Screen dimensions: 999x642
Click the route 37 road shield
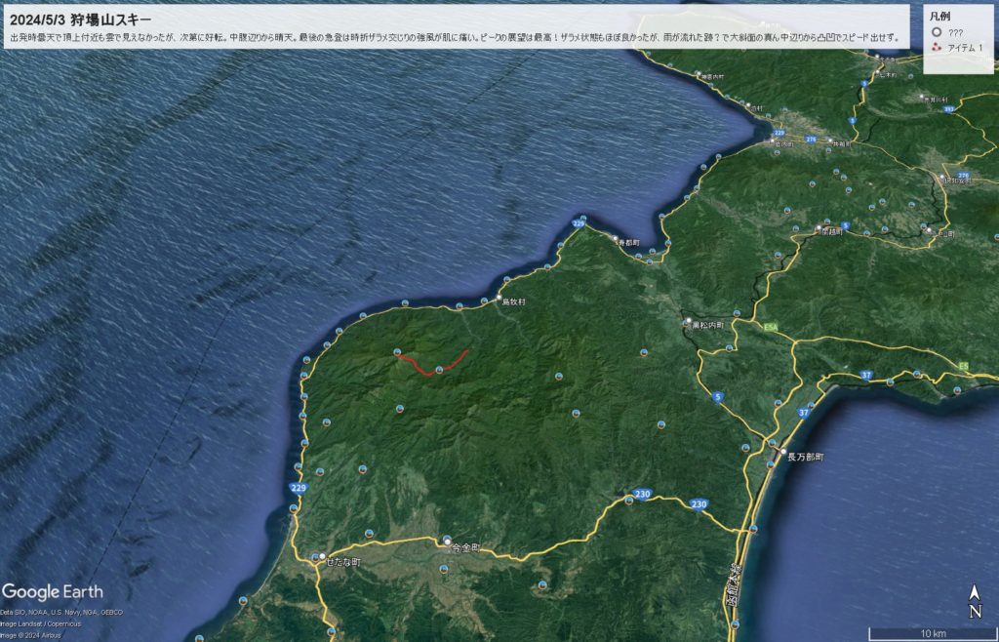pos(866,375)
